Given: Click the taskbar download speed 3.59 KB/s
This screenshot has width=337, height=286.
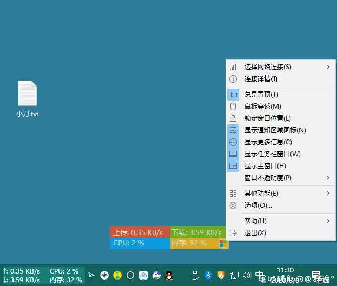Looking at the screenshot, I should (22, 280).
